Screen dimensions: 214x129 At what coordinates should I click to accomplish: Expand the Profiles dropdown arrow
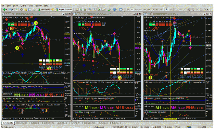(x=13, y=10)
